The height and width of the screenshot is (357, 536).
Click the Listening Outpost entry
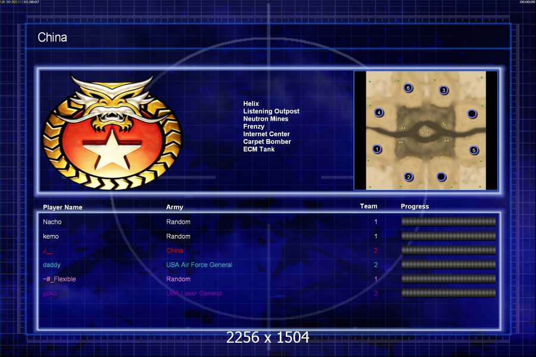click(271, 111)
